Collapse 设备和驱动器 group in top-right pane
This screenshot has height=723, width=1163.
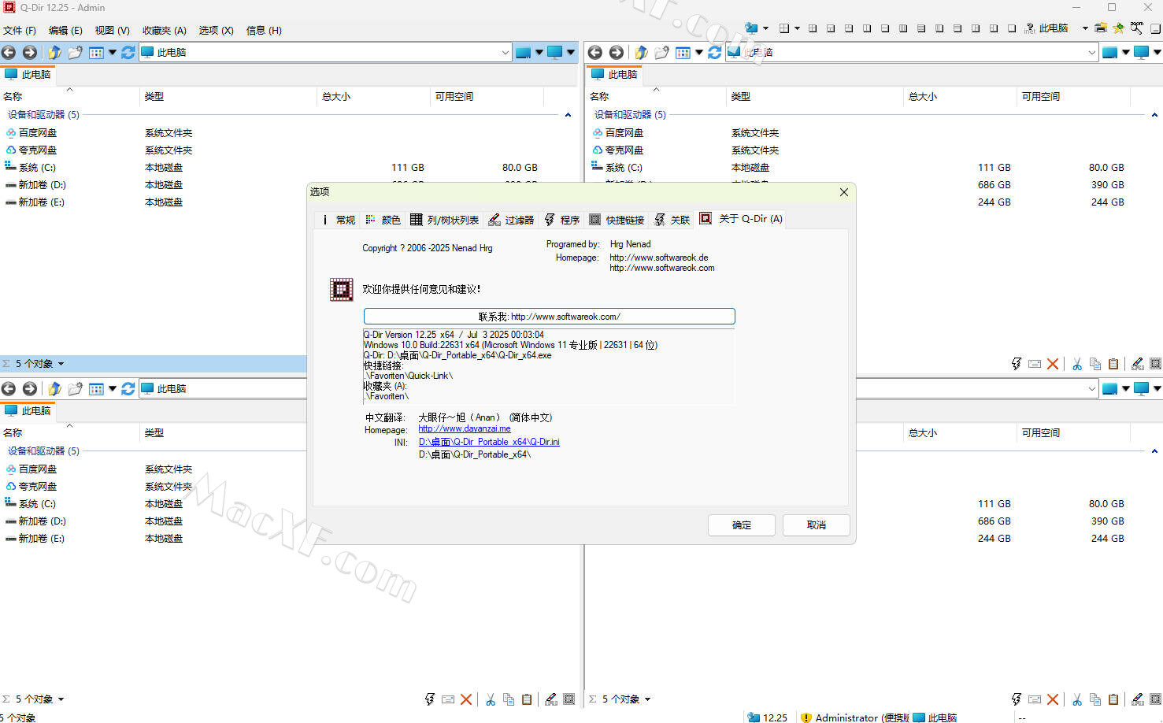[x=1154, y=115]
